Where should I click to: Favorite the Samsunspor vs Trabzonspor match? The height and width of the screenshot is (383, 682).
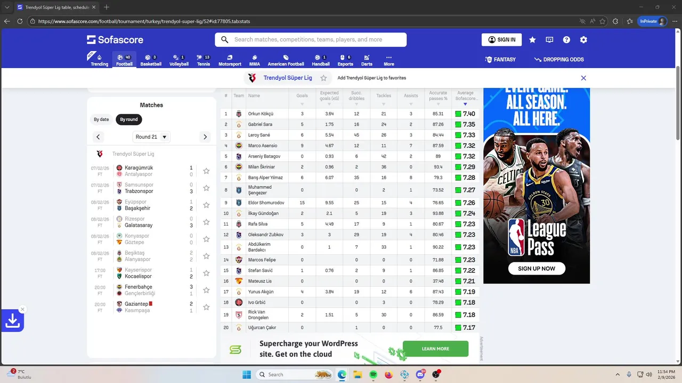(x=206, y=188)
